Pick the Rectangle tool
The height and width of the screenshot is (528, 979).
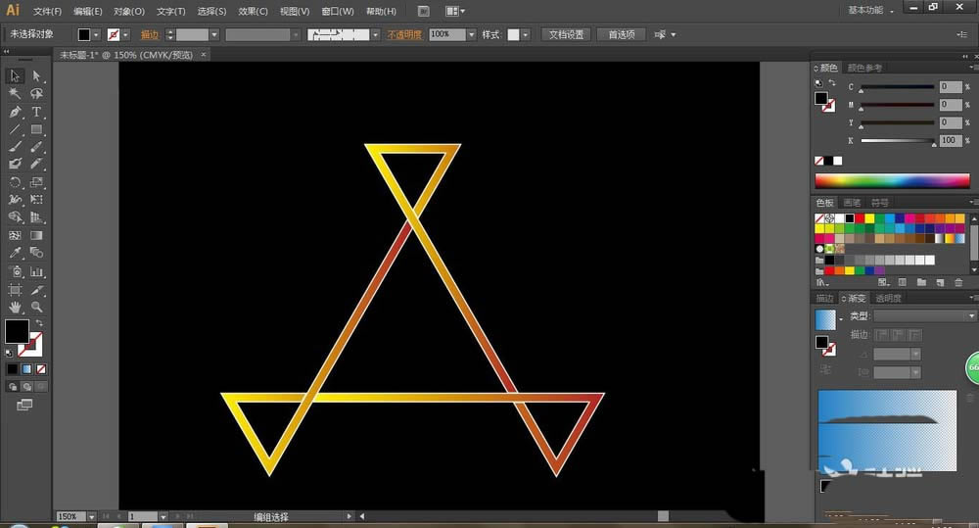coord(36,129)
